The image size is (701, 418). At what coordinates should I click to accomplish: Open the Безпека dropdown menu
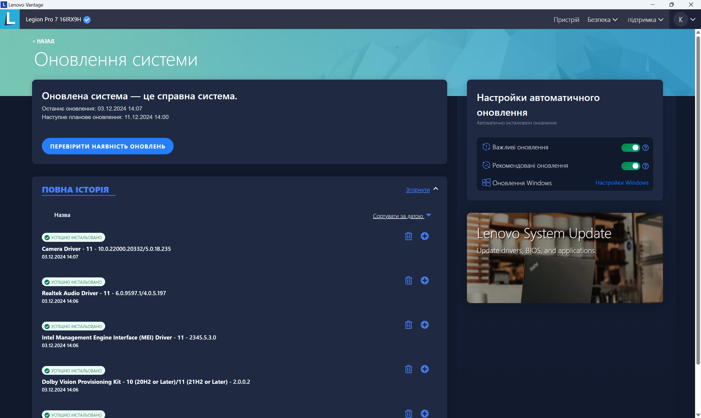603,19
